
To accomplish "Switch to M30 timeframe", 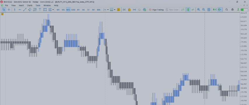I will point(73,10).
